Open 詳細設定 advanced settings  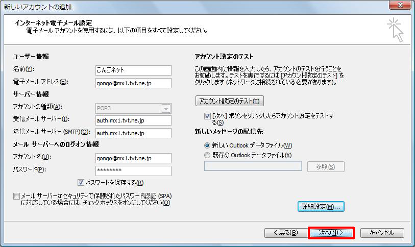(321, 207)
